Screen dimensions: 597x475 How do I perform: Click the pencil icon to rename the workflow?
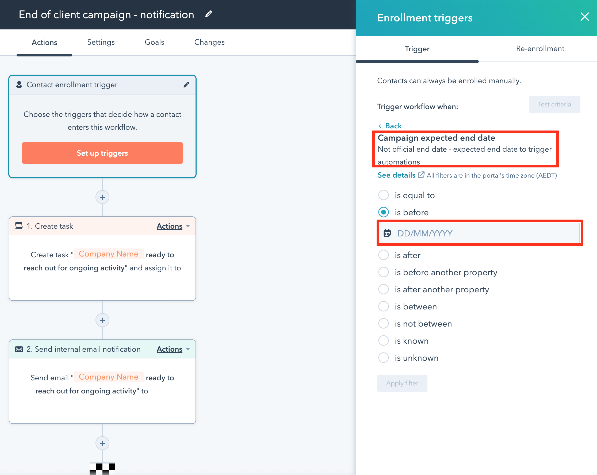(x=209, y=14)
